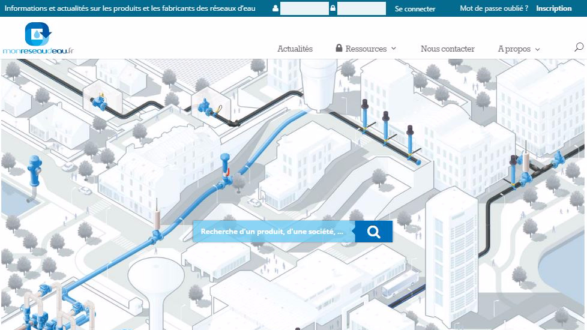
Task: Click the blue valve with red handle
Action: (x=225, y=170)
